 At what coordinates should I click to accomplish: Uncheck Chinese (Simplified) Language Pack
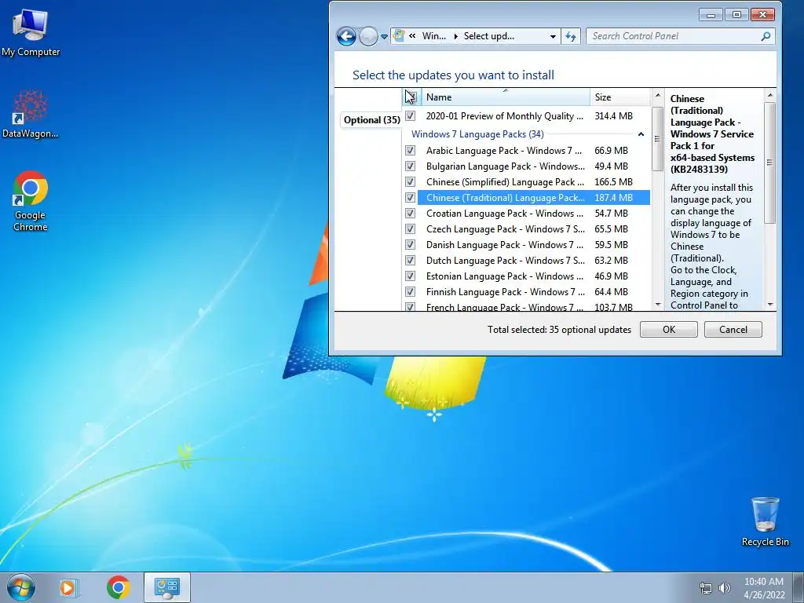pos(410,182)
